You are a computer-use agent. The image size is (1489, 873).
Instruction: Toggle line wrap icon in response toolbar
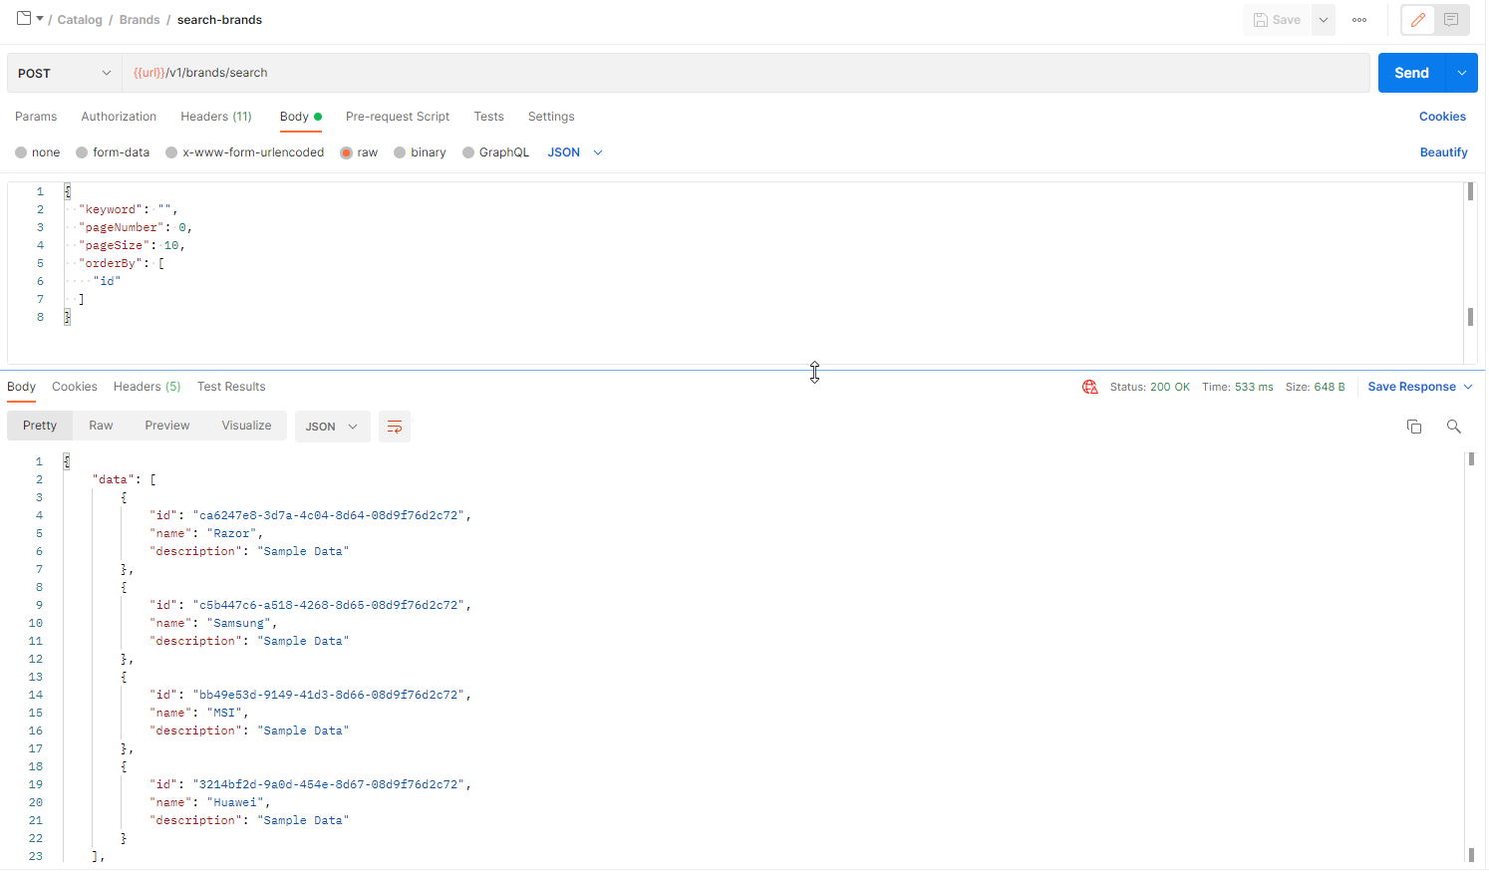(395, 427)
